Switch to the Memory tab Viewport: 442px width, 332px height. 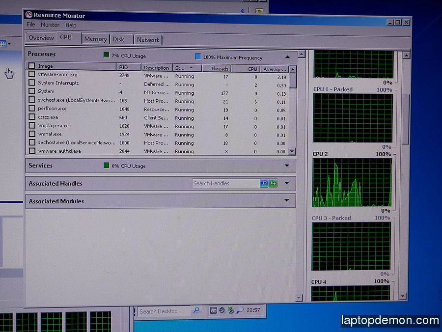click(96, 39)
